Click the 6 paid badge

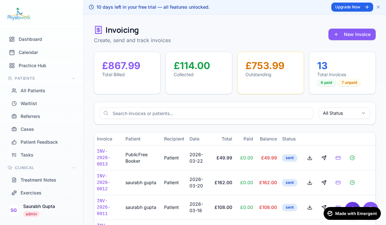pos(326,83)
